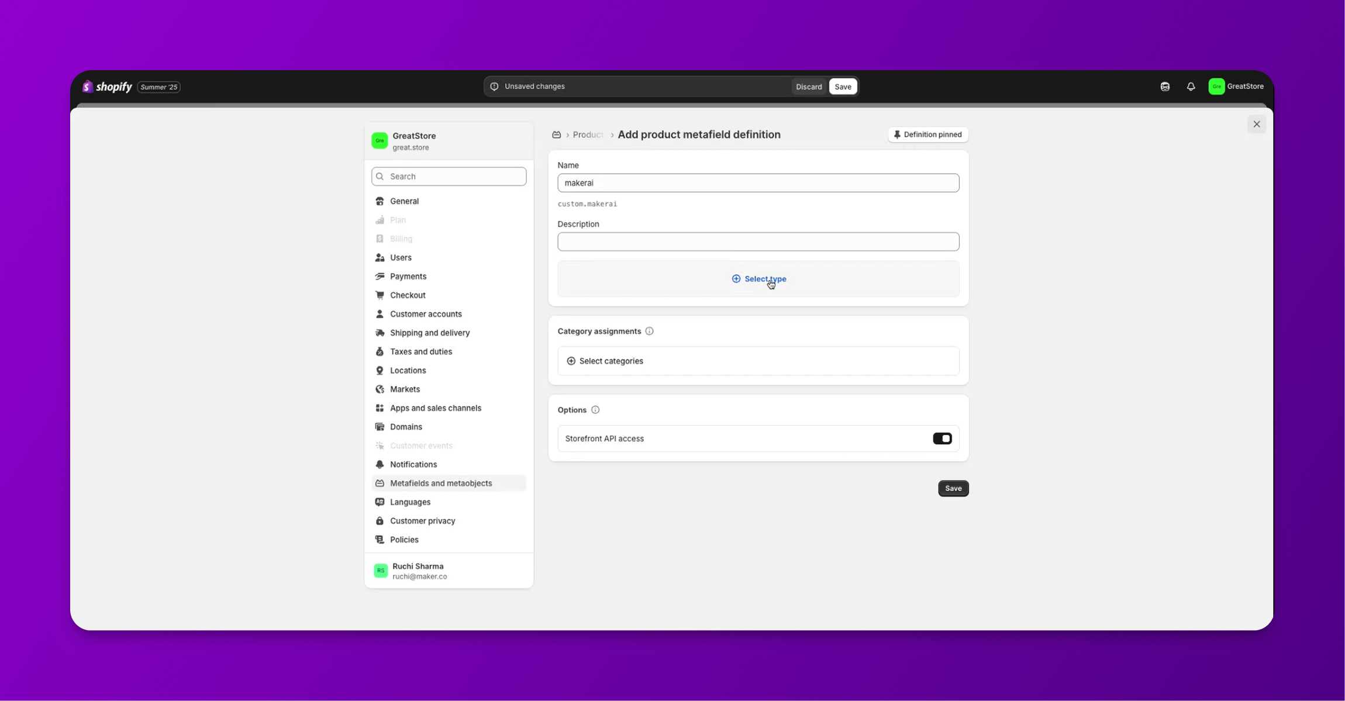This screenshot has width=1345, height=701.
Task: Go to Shipping and delivery settings
Action: [430, 333]
